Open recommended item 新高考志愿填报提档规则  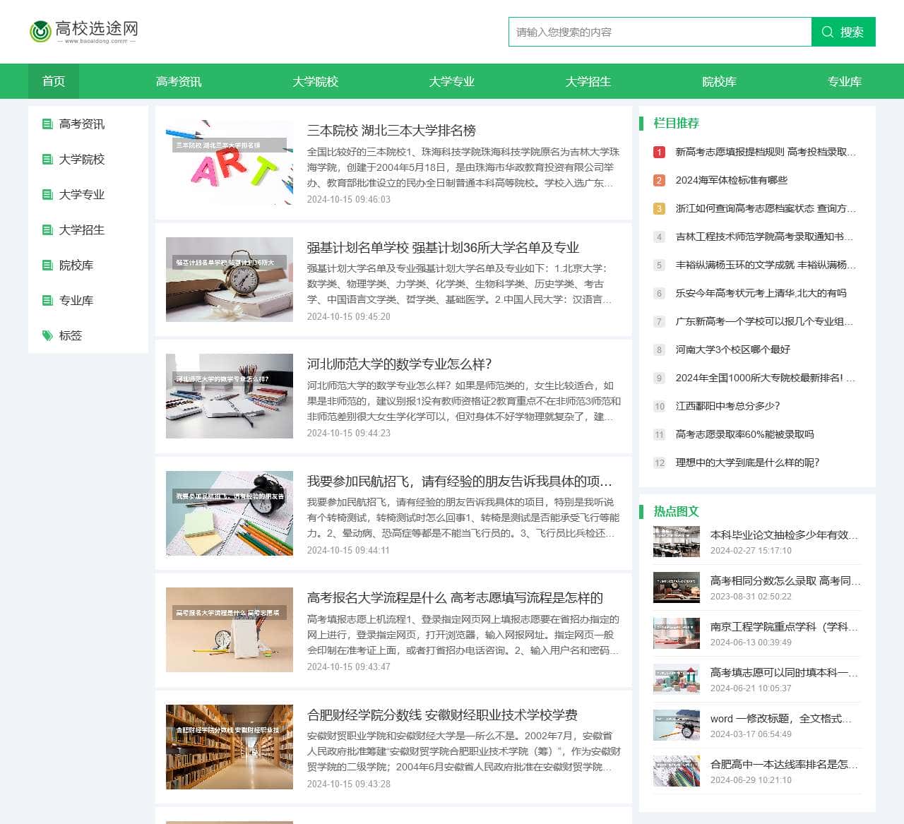(766, 152)
